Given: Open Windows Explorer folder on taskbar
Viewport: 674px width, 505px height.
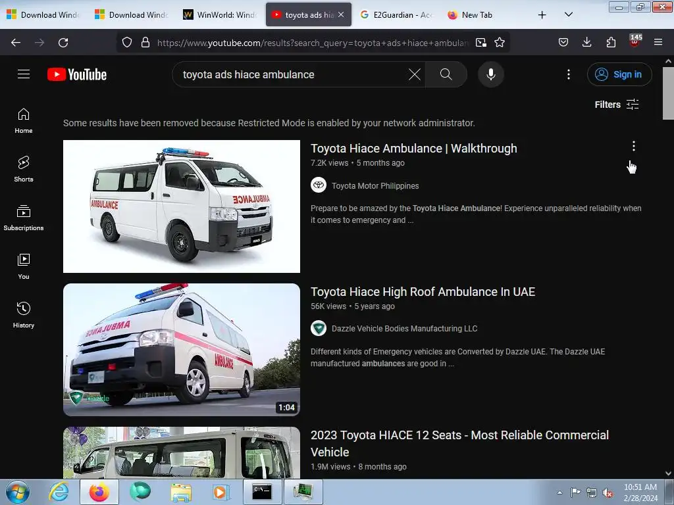Looking at the screenshot, I should click(x=181, y=492).
